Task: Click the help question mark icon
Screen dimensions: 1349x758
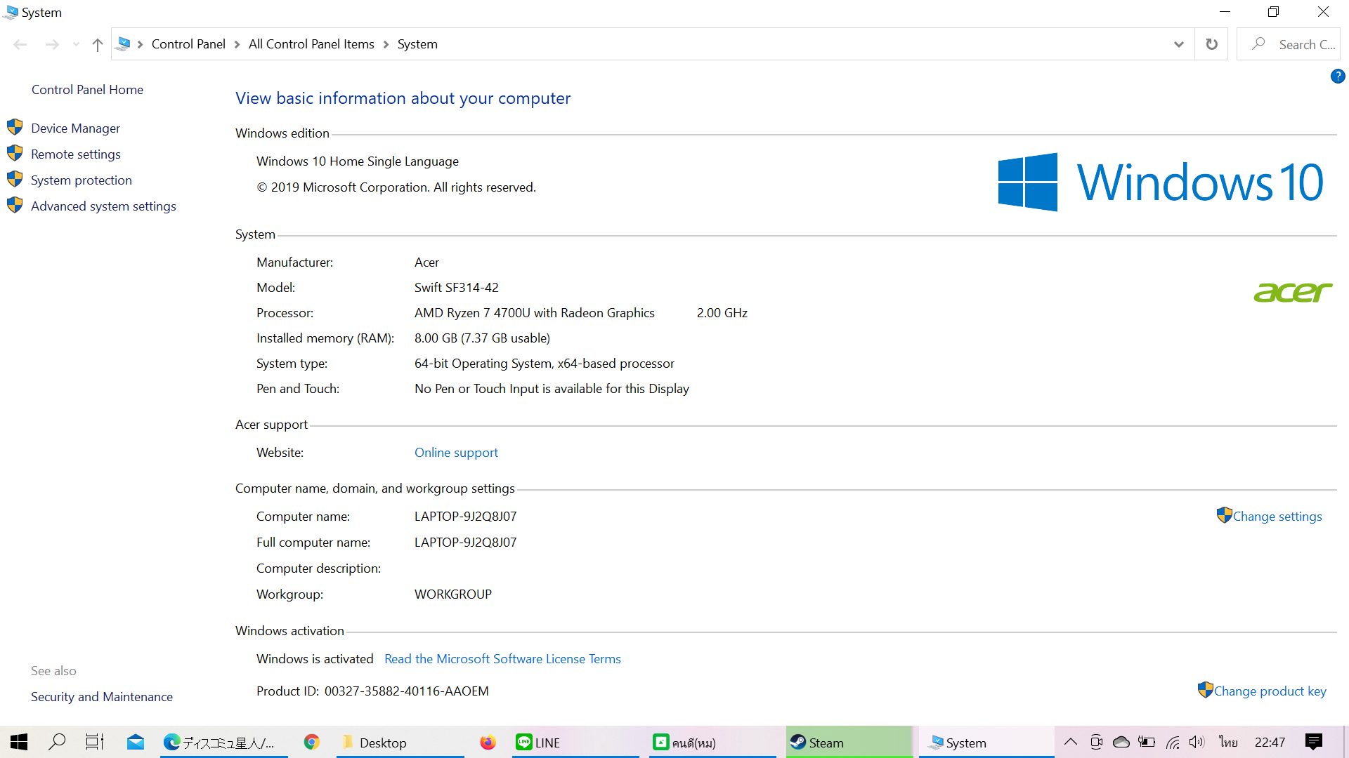Action: click(1338, 76)
